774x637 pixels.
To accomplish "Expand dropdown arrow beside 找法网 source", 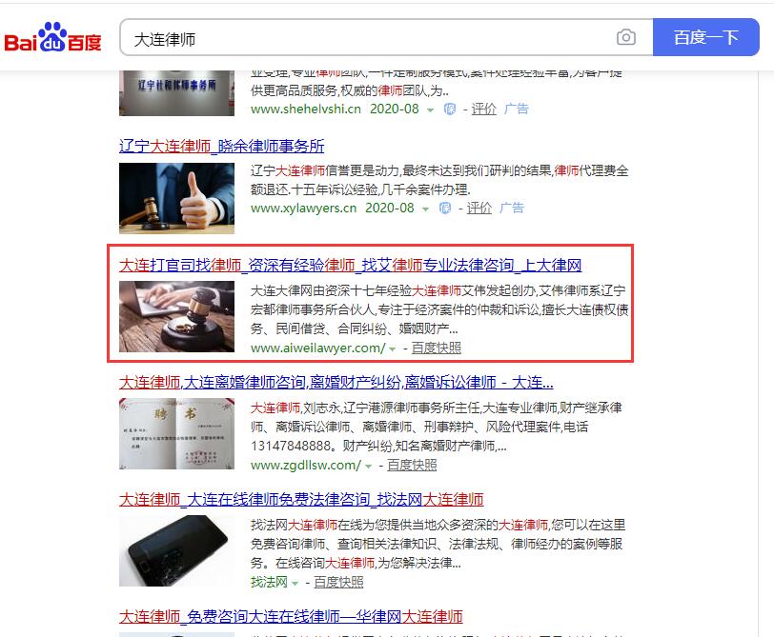I will point(295,584).
